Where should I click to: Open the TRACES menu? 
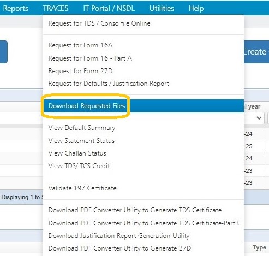(56, 8)
